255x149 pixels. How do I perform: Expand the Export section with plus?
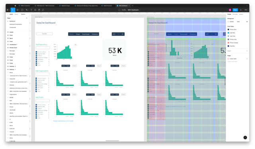(x=247, y=51)
